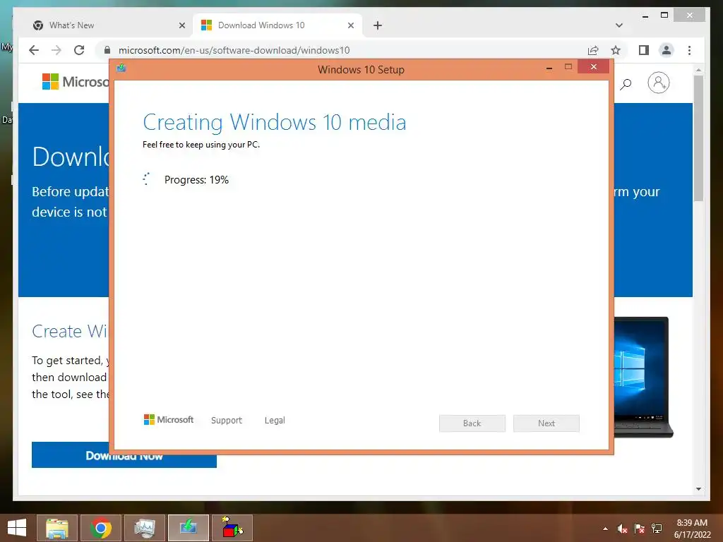The width and height of the screenshot is (723, 542).
Task: Click the Creating Windows 10 media heading
Action: pyautogui.click(x=275, y=123)
